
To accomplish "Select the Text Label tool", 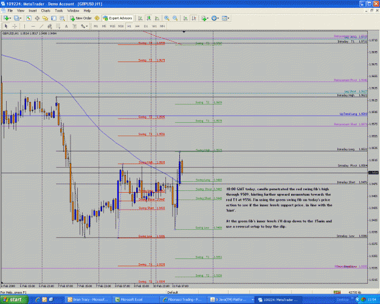I will [x=75, y=26].
